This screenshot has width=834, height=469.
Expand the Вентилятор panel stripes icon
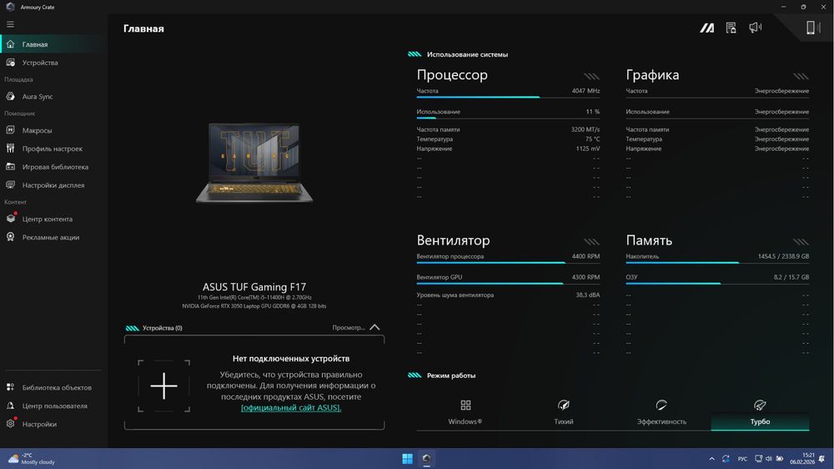click(591, 242)
